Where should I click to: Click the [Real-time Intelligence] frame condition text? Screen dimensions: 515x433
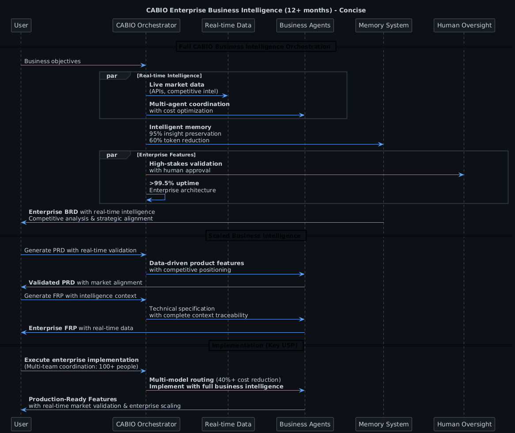169,76
